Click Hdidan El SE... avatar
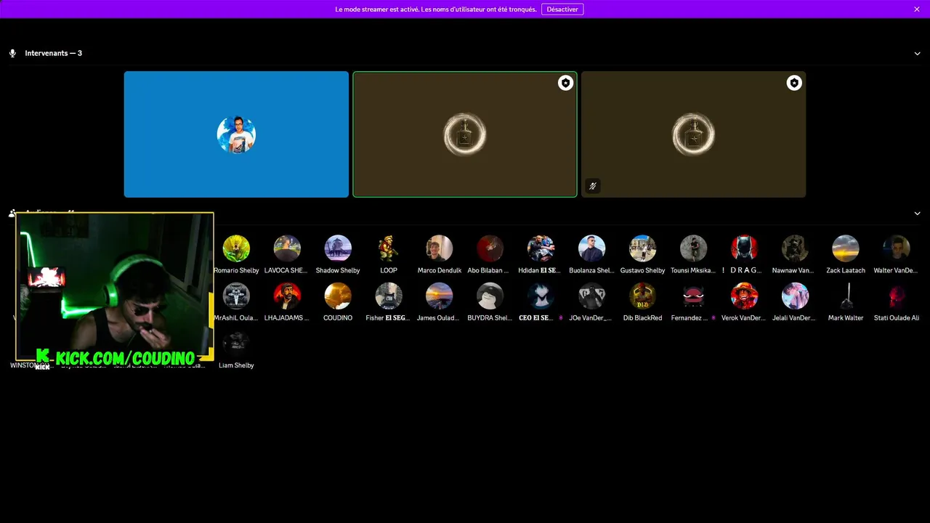Screen dimensions: 930x523 tap(541, 248)
